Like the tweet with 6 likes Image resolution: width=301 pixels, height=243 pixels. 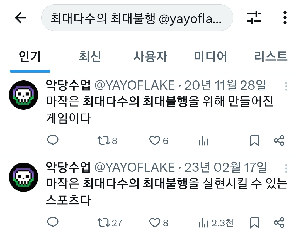pos(159,141)
